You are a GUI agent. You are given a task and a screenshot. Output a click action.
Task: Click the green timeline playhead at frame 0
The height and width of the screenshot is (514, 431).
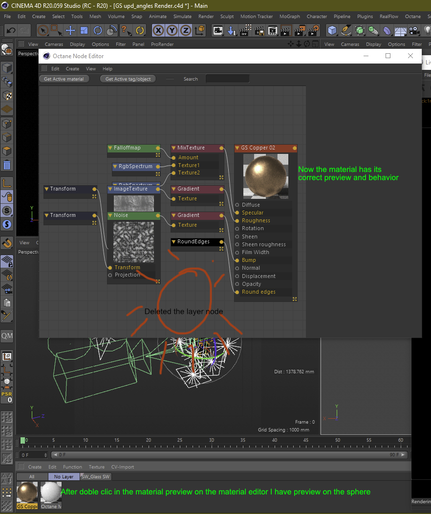click(x=22, y=440)
